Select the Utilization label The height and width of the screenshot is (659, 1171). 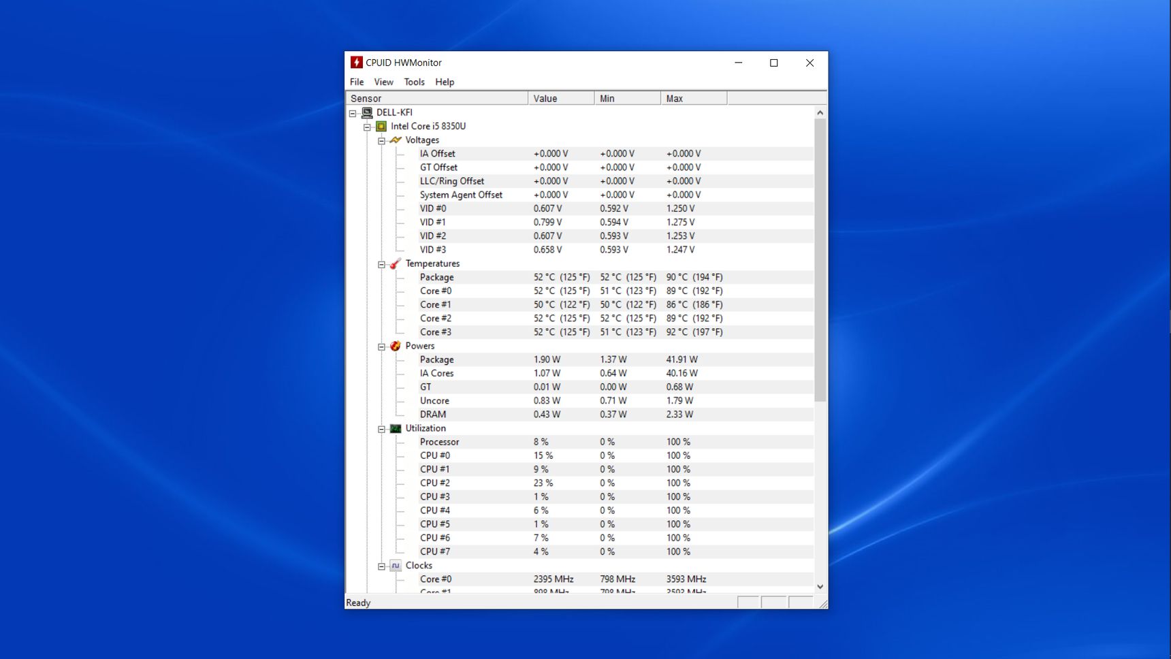point(426,428)
